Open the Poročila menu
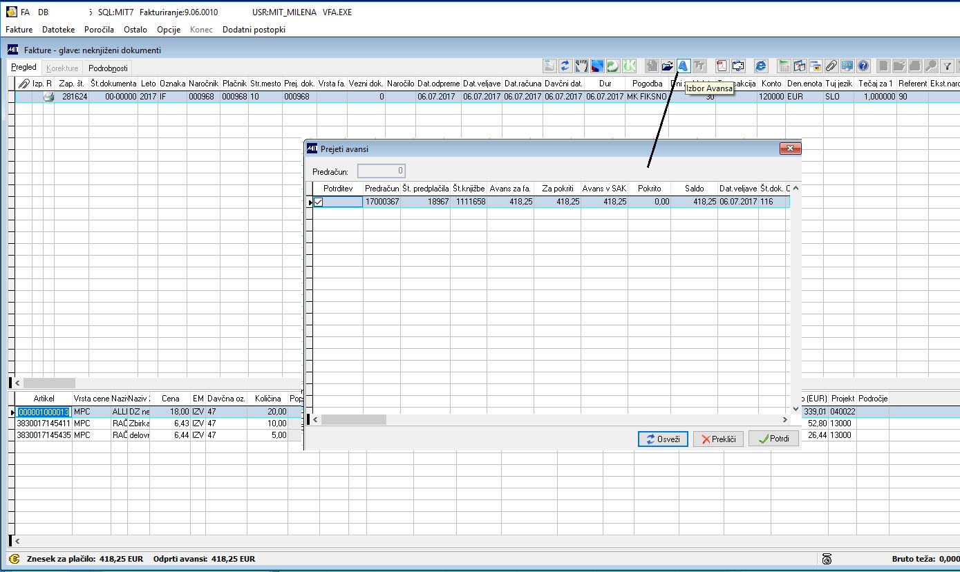960x572 pixels. (99, 30)
